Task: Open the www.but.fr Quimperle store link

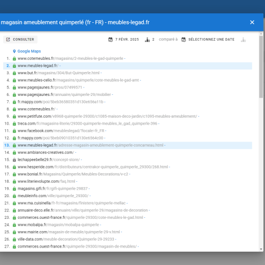Action: 59,73
